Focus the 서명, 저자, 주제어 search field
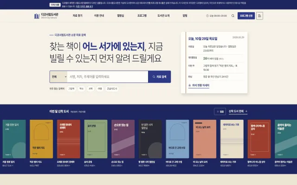The height and width of the screenshot is (185, 297). coord(108,77)
